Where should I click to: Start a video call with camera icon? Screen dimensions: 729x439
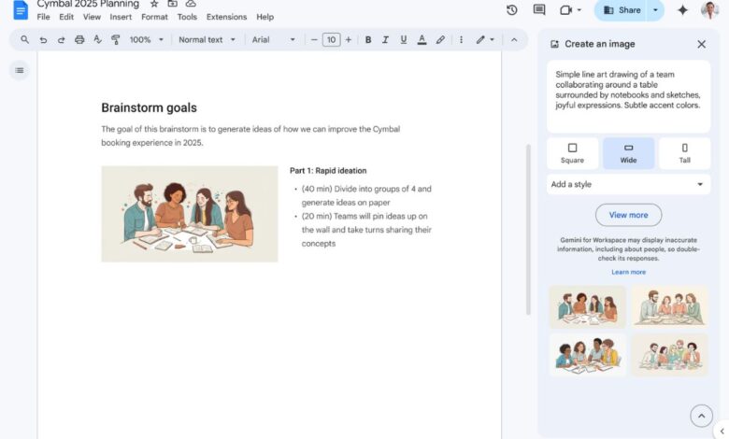click(x=565, y=9)
